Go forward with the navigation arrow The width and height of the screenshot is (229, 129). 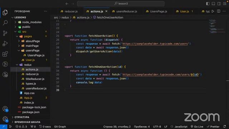(73, 4)
